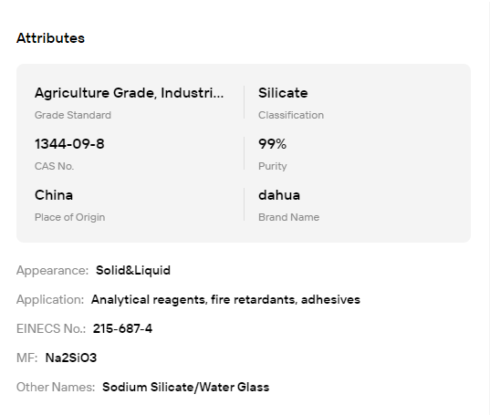Image resolution: width=490 pixels, height=415 pixels.
Task: Click the Brand Name label
Action: (288, 217)
